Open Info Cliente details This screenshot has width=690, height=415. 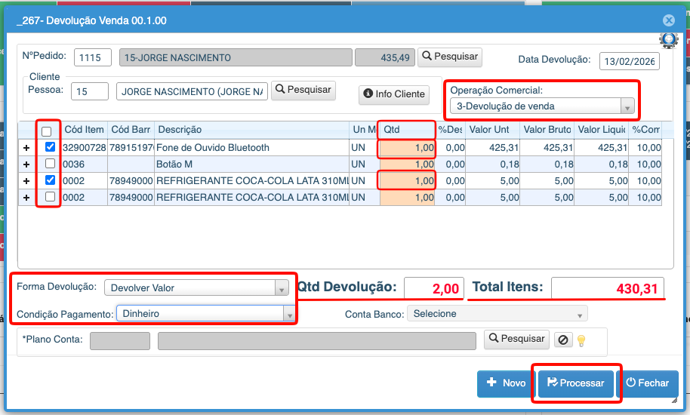[x=393, y=94]
